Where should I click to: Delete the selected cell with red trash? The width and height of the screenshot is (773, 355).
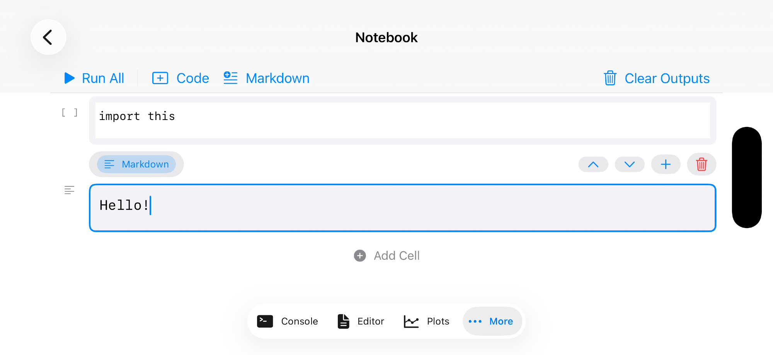[x=701, y=164]
